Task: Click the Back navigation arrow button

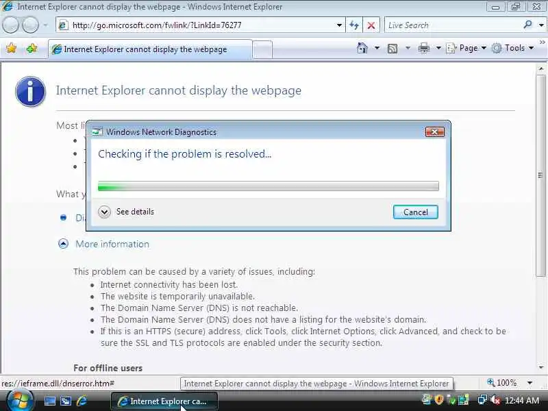Action: click(x=10, y=25)
